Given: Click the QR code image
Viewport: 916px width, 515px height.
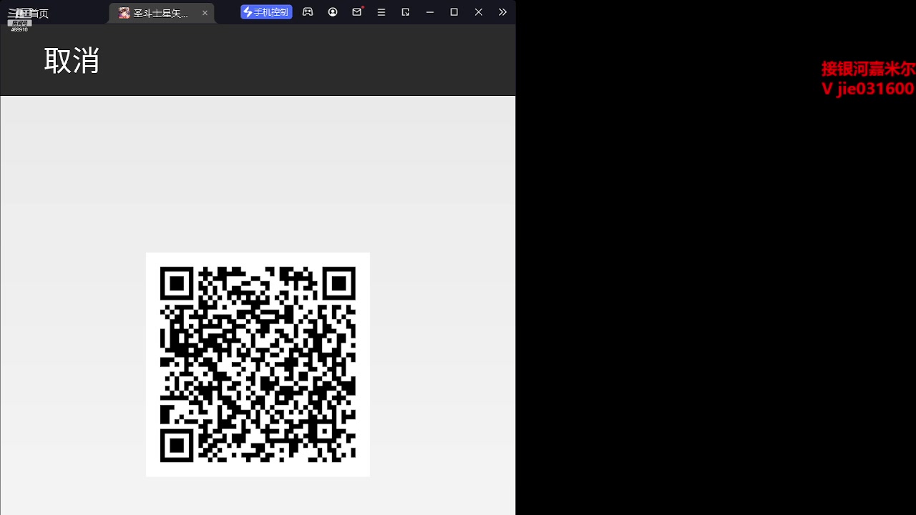Looking at the screenshot, I should [258, 364].
